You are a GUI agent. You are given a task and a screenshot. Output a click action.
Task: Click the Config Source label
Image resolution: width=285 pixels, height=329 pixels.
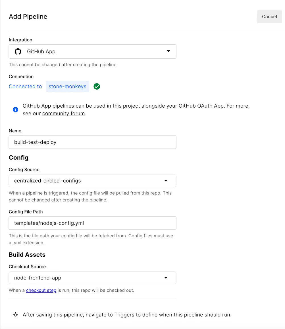coord(24,170)
